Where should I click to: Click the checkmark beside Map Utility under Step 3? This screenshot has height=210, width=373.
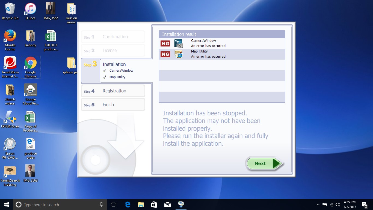105,77
